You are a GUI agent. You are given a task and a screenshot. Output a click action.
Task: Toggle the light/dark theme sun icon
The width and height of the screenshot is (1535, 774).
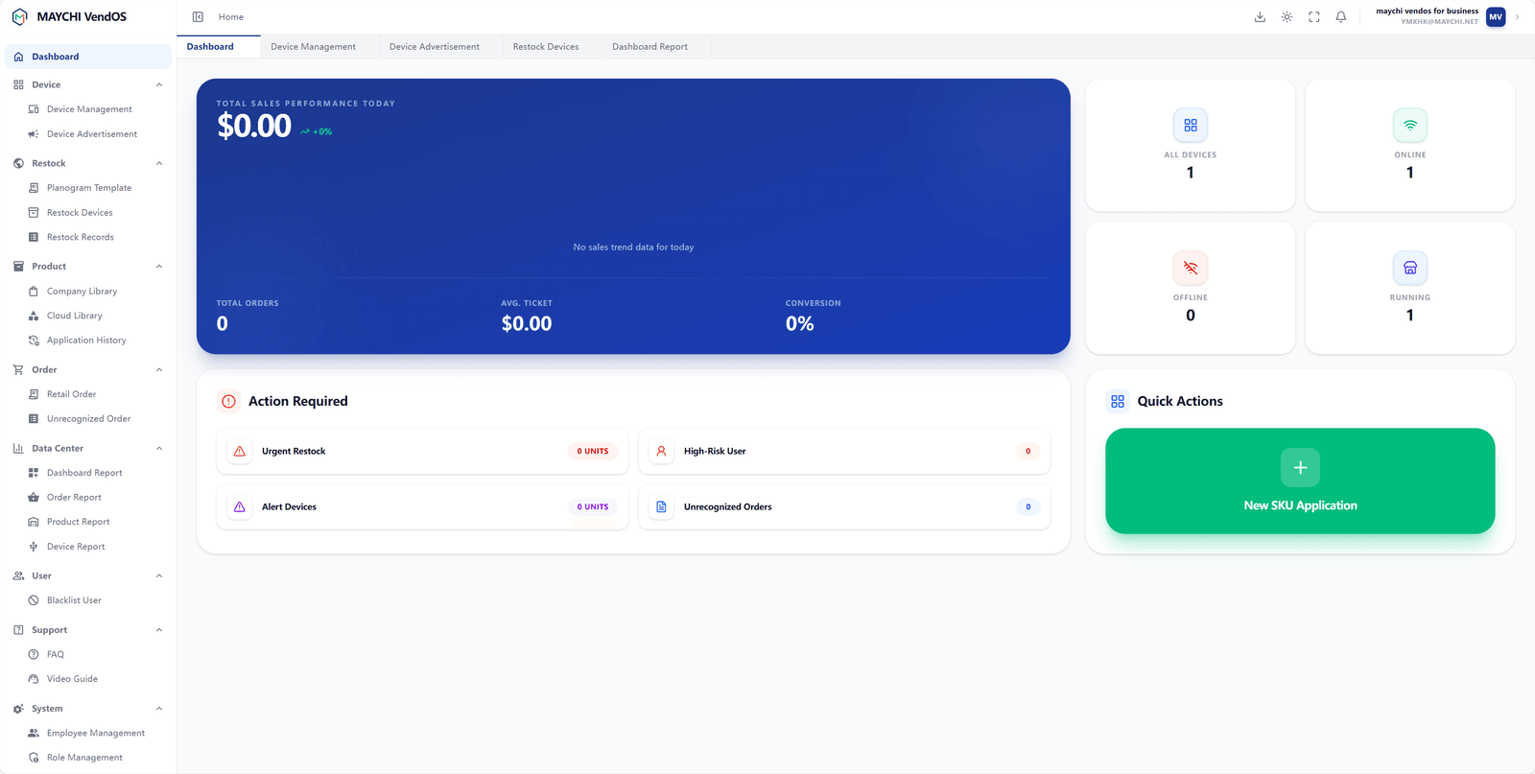coord(1287,17)
